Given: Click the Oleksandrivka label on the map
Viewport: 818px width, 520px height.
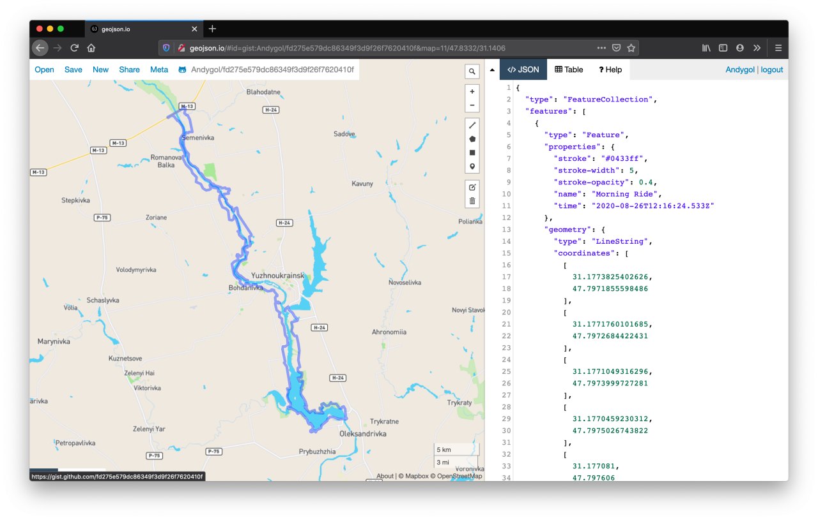Looking at the screenshot, I should click(x=363, y=434).
